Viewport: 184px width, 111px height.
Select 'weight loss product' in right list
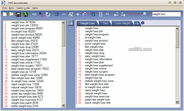(x=97, y=41)
